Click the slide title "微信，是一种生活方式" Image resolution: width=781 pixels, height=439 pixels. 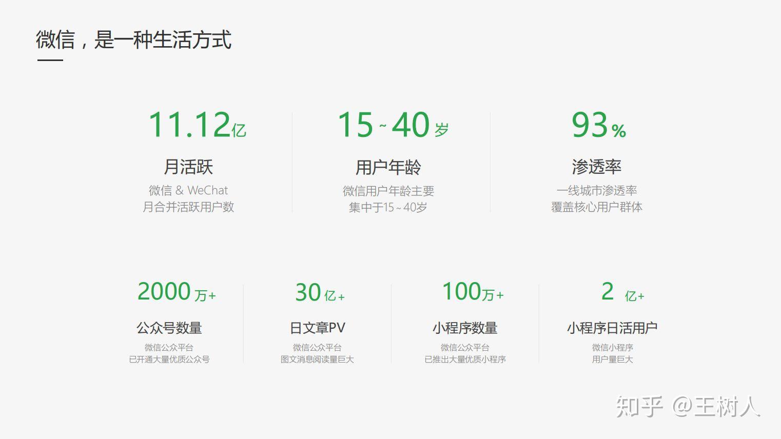tap(133, 39)
